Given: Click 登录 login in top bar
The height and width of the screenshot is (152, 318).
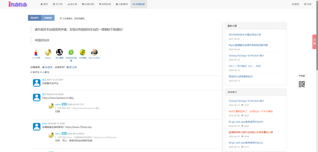Looking at the screenshot, I should (x=295, y=4).
